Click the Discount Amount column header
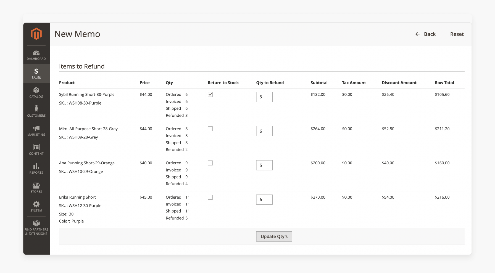Viewport: 495px width, 273px height. [399, 83]
